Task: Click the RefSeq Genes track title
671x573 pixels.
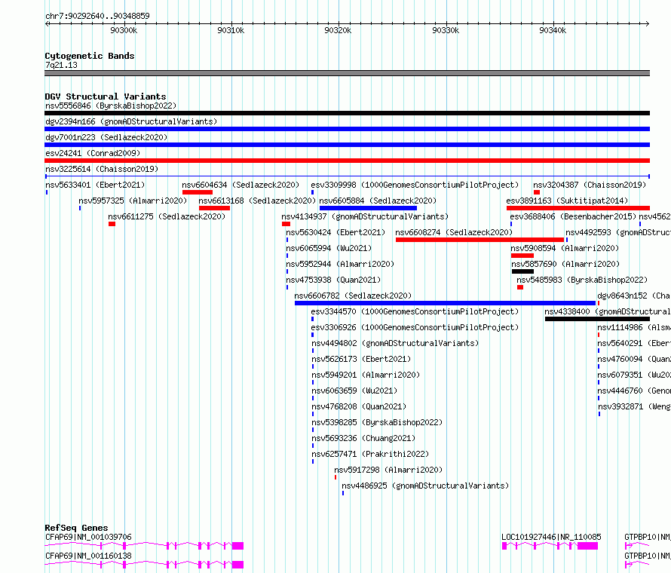Action: [x=76, y=528]
